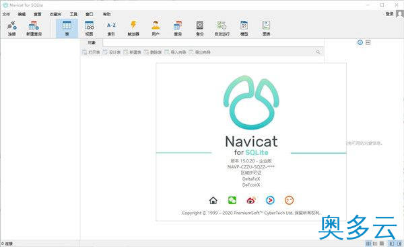Click the red Weibo icon in About dialog

pos(251,200)
